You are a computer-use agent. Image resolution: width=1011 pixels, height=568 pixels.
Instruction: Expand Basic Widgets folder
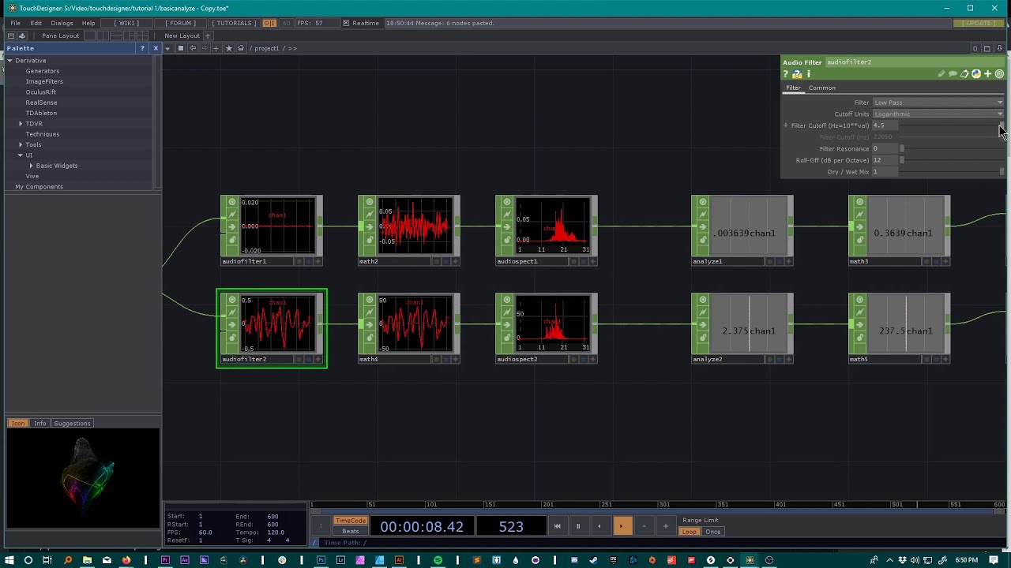[31, 166]
